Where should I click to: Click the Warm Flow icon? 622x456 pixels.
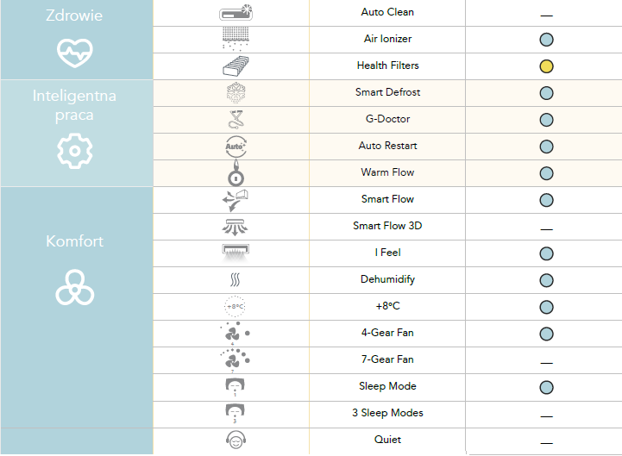coord(235,173)
